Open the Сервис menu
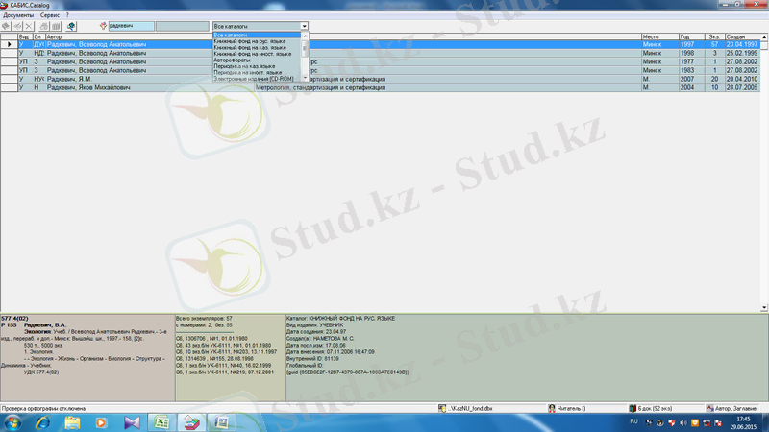The image size is (769, 432). 50,15
